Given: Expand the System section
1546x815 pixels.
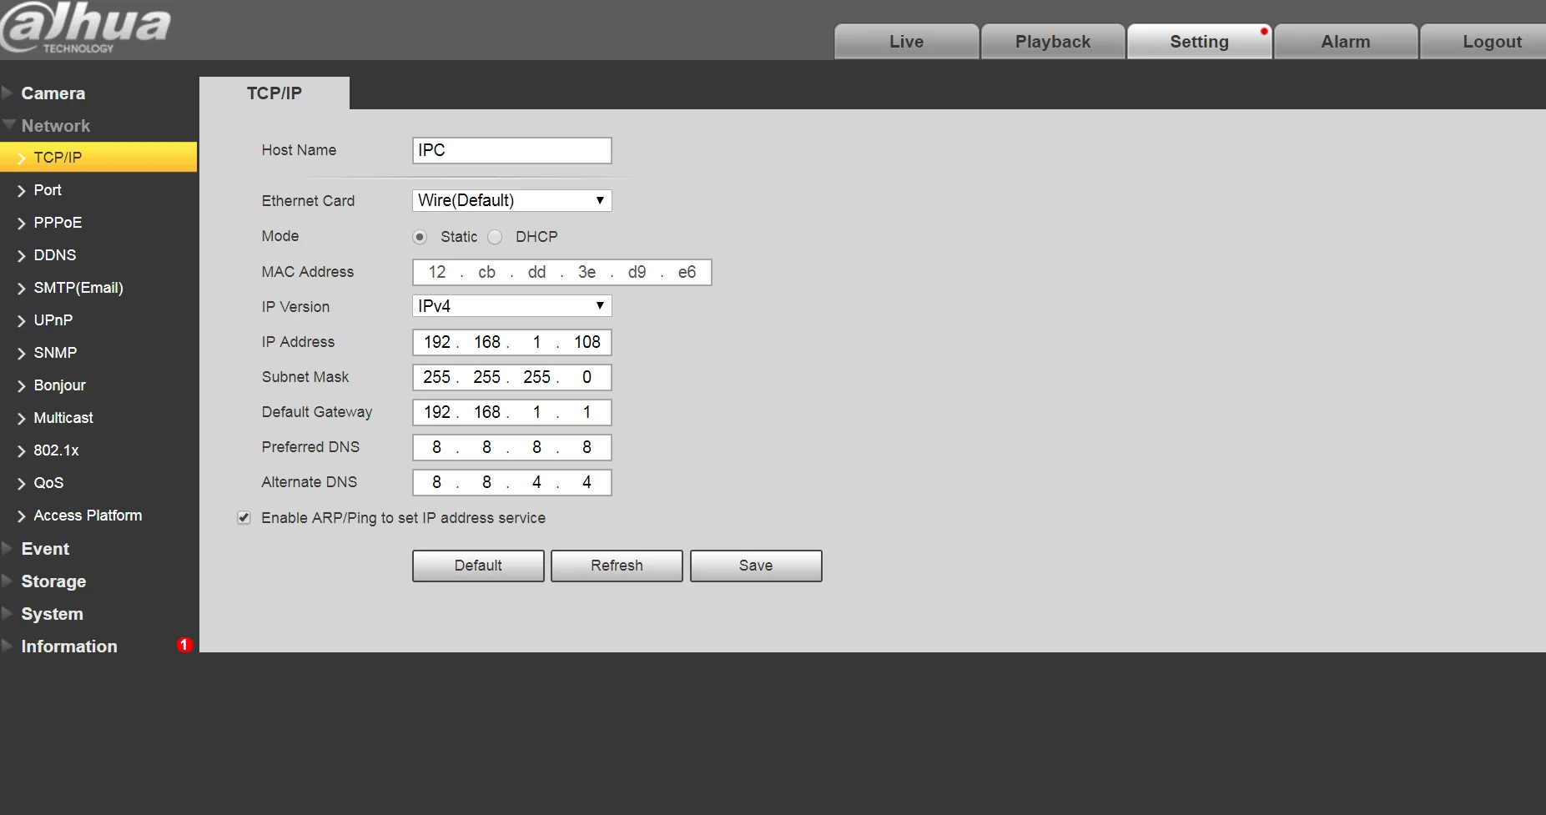Looking at the screenshot, I should coord(52,614).
